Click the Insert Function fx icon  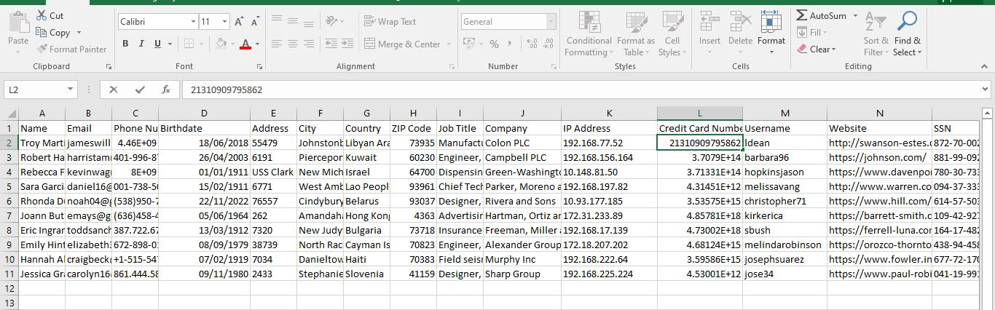pyautogui.click(x=166, y=90)
